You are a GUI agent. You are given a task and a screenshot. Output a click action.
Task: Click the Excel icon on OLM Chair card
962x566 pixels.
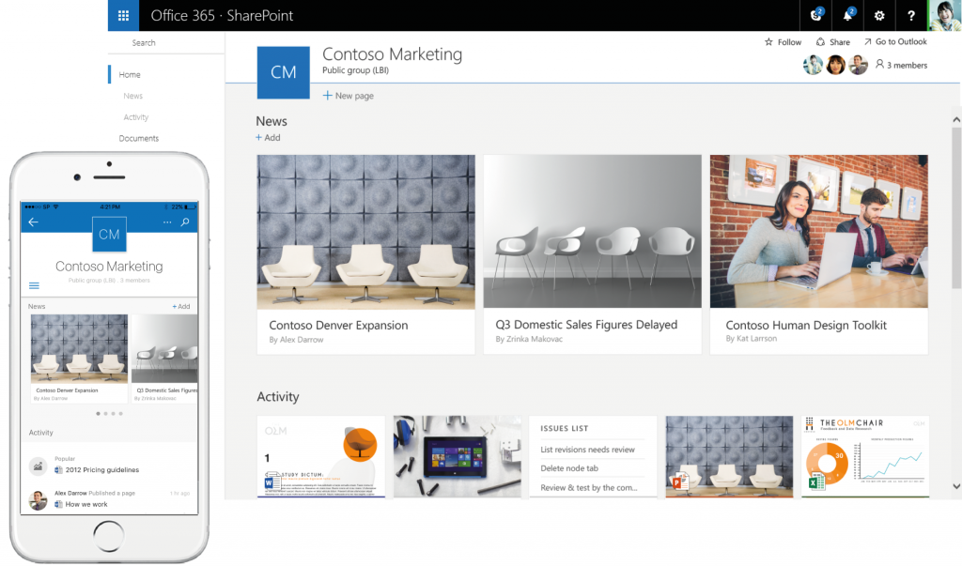pos(816,482)
